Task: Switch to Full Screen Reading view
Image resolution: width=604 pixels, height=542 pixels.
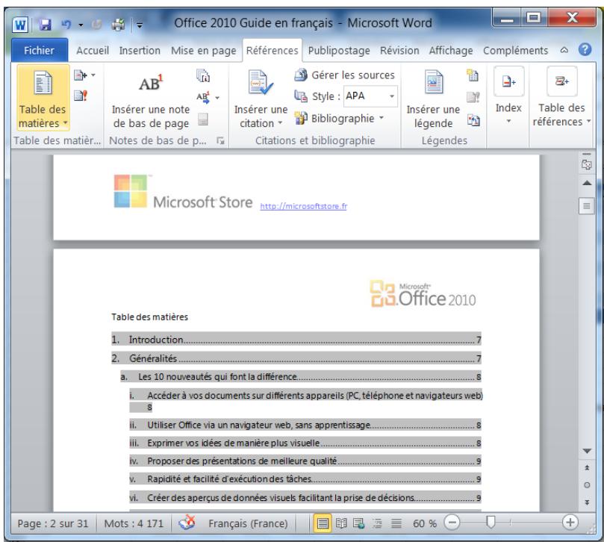Action: (341, 523)
